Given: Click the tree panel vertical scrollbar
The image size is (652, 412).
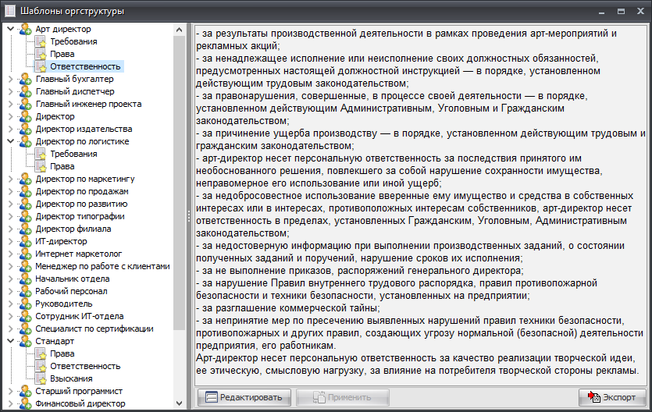Looking at the screenshot, I should coord(179,156).
